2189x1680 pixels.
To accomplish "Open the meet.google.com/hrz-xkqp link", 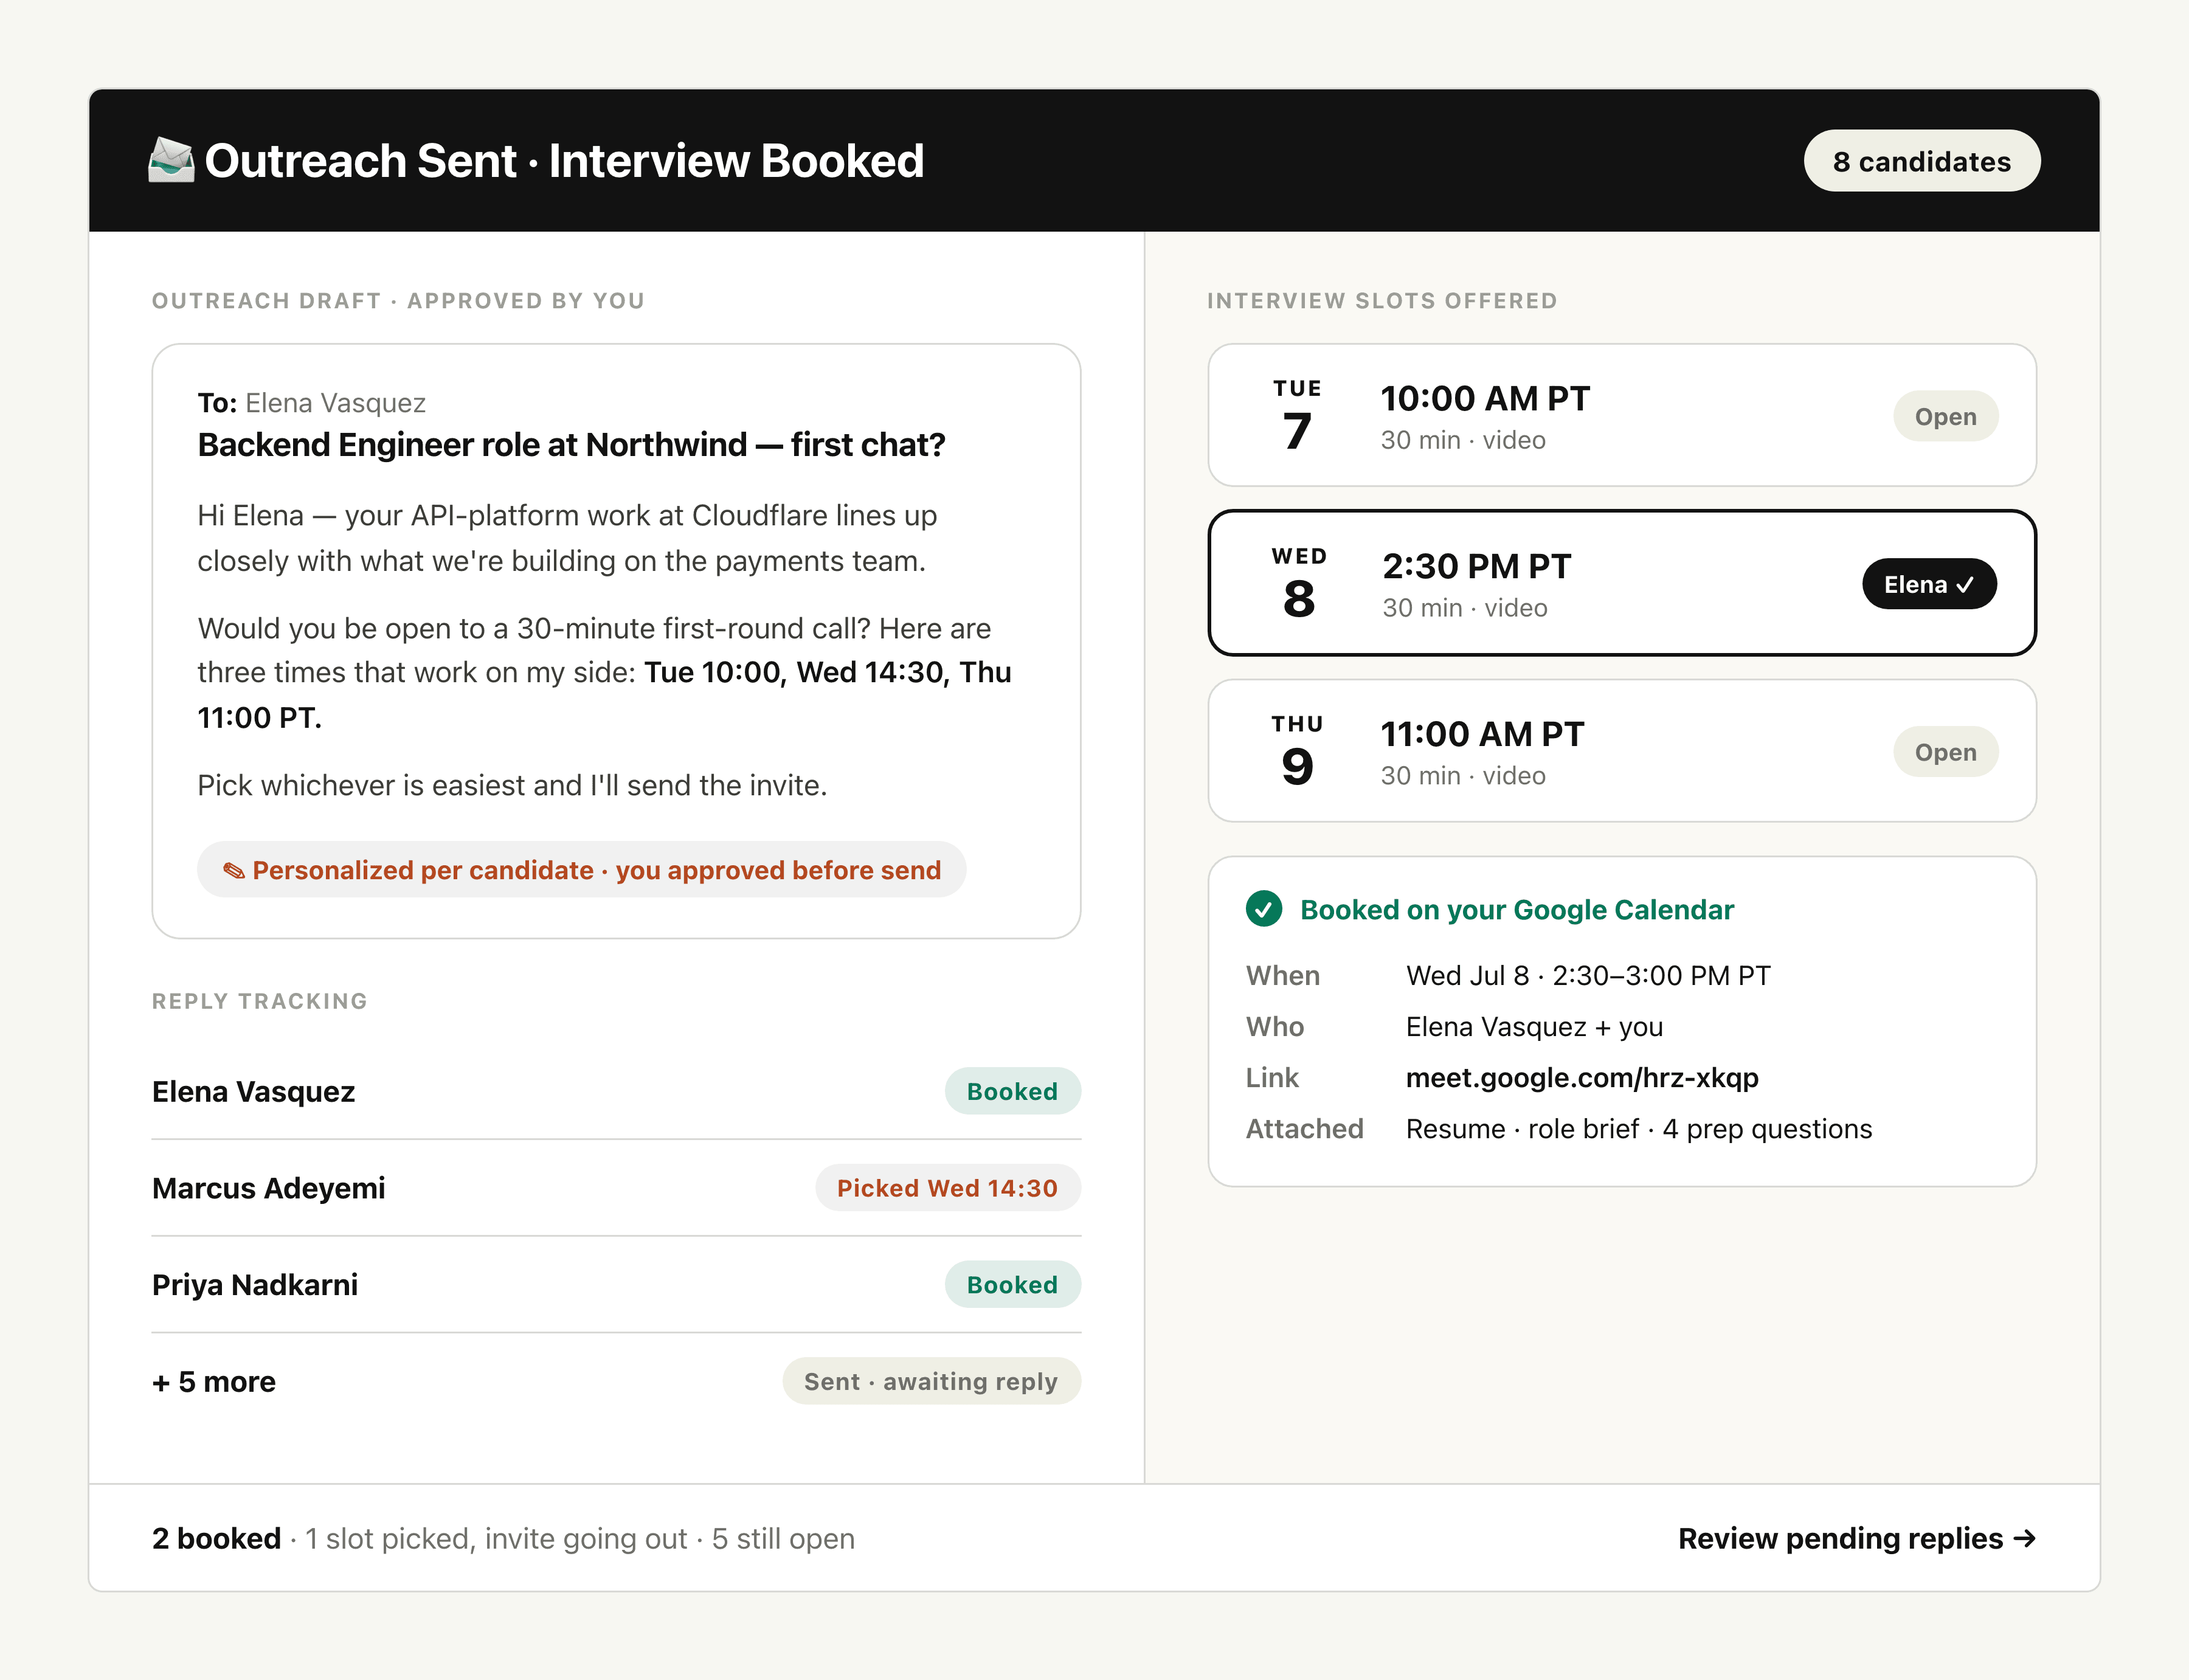I will click(1581, 1077).
